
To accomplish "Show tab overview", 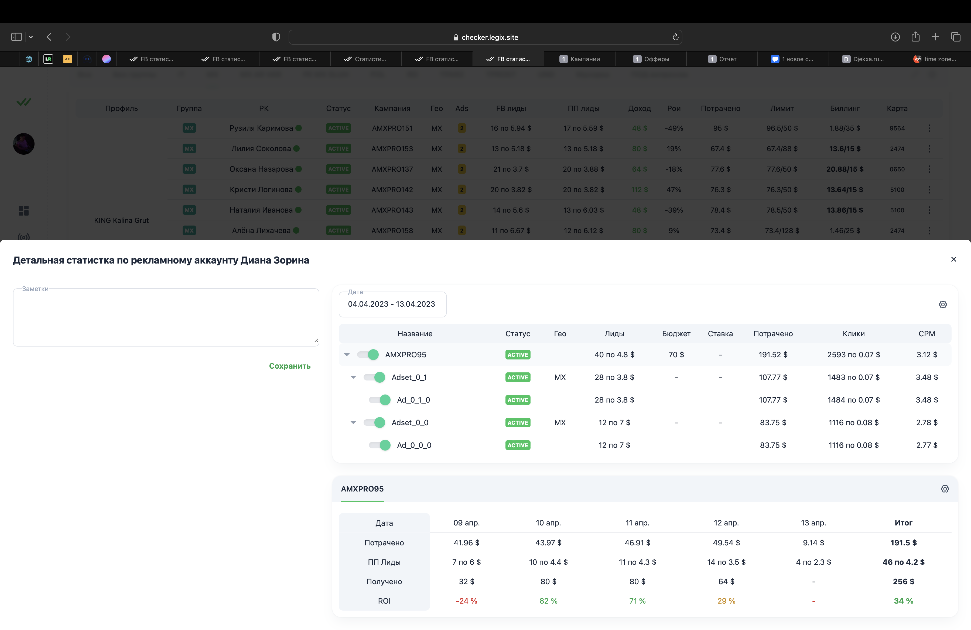I will [956, 37].
